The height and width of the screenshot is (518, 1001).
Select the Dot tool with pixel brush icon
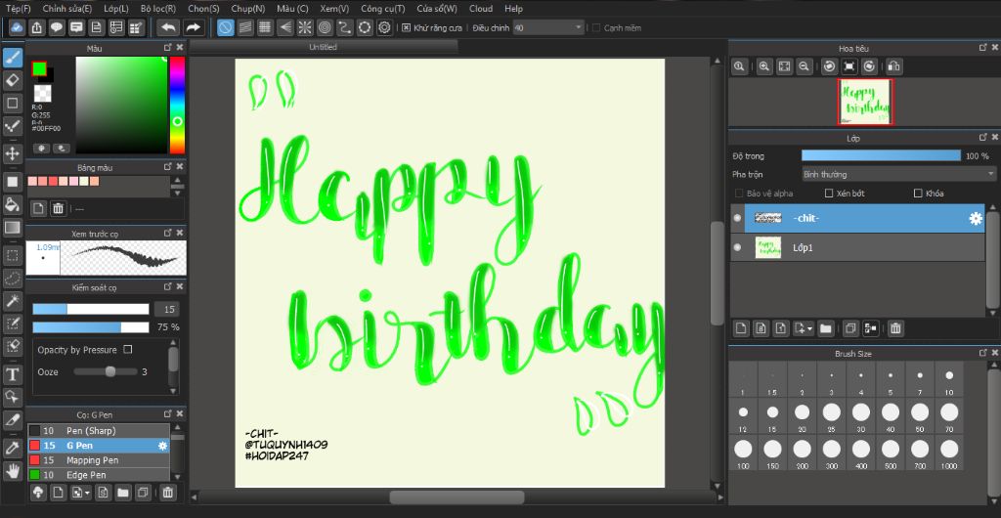pos(13,126)
